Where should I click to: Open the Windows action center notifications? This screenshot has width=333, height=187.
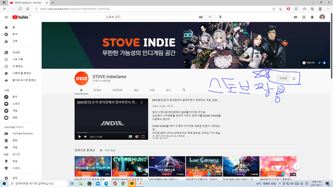coord(328,183)
